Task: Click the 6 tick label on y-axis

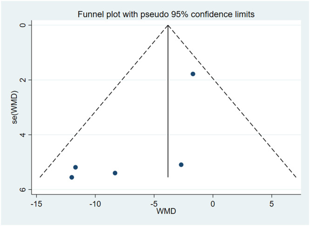Action: point(23,189)
